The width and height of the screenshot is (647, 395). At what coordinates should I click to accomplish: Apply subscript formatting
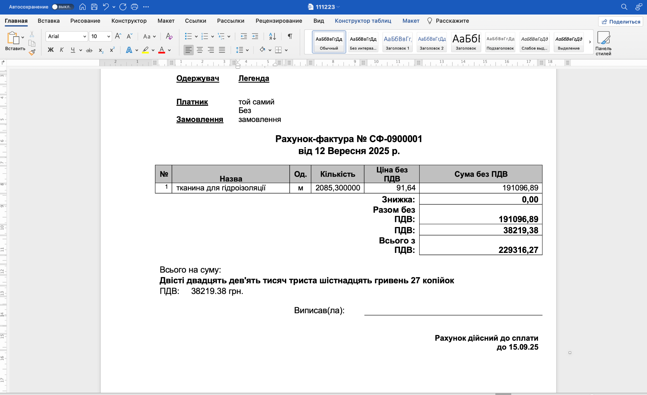pos(101,50)
